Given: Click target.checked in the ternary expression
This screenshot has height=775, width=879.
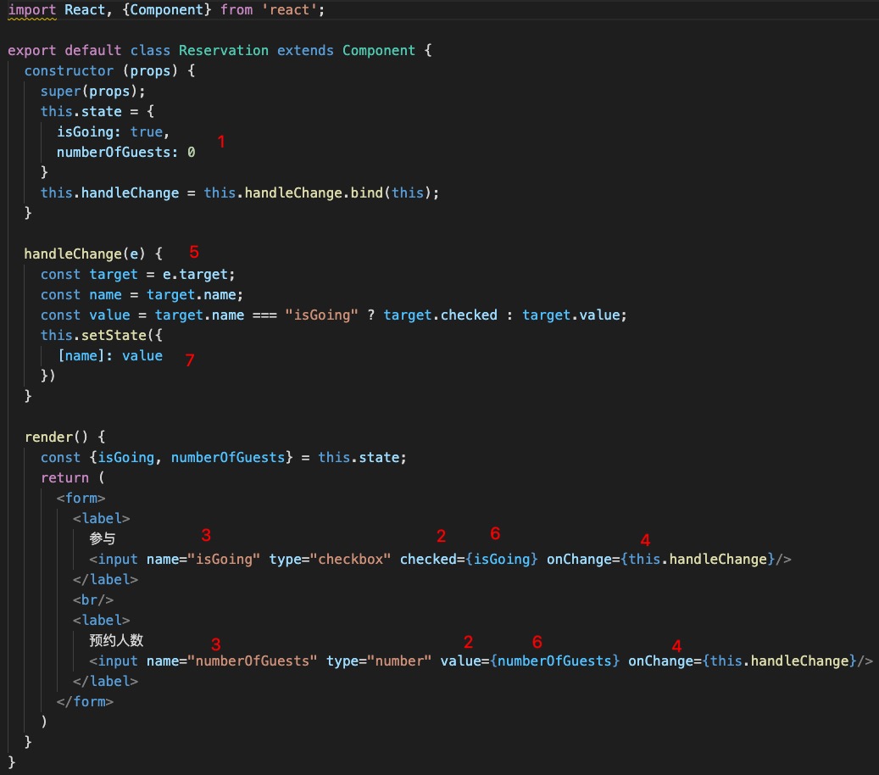Looking at the screenshot, I should 440,315.
